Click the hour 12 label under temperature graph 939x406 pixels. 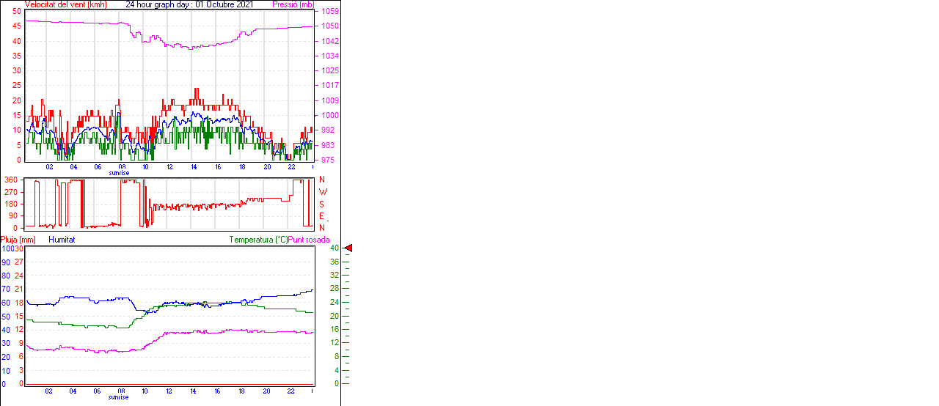pyautogui.click(x=170, y=391)
